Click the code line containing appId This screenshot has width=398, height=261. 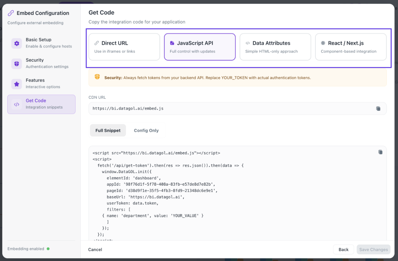click(161, 184)
